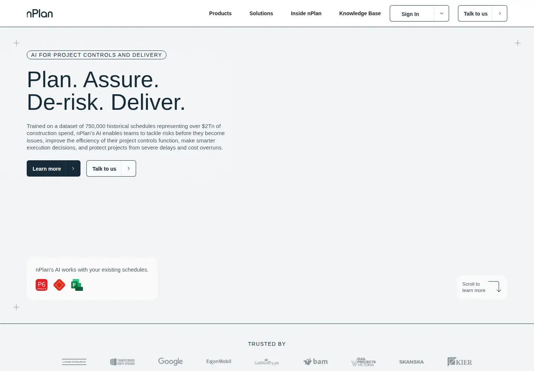Click the red diamond schedule tool icon

pyautogui.click(x=59, y=285)
